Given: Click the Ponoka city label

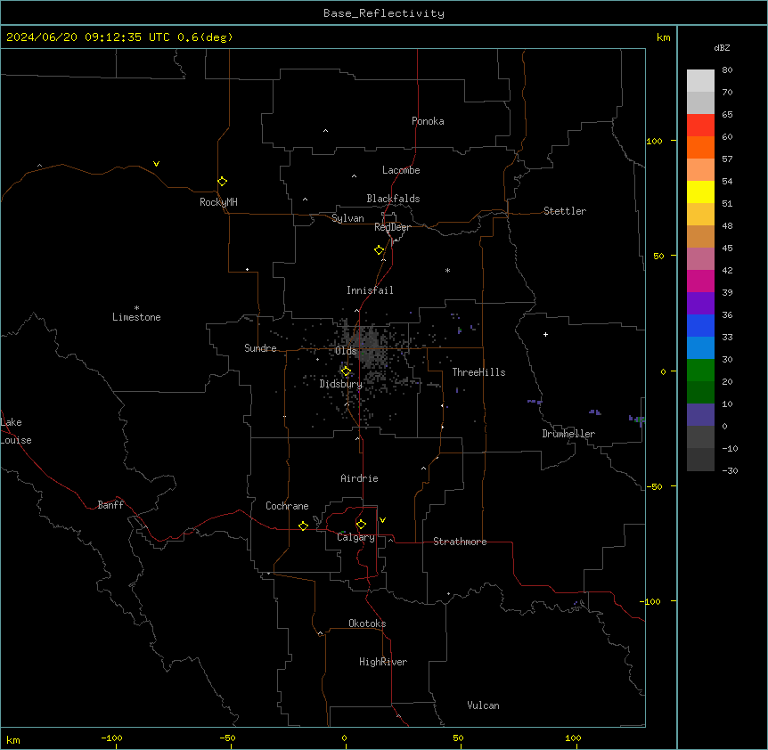Looking at the screenshot, I should [428, 121].
